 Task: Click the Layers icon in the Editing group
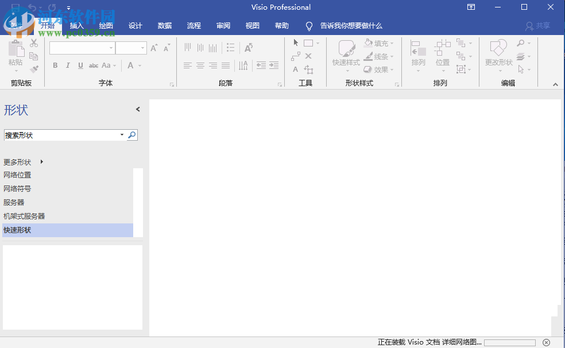click(x=521, y=56)
